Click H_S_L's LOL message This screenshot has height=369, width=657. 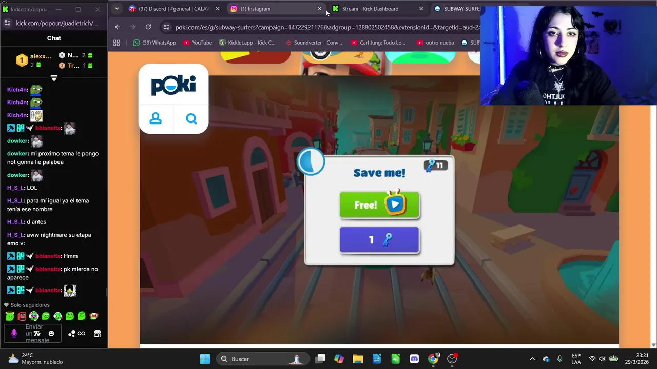[22, 188]
